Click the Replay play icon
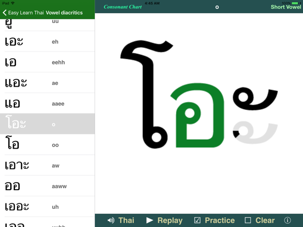This screenshot has height=227, width=303. (149, 220)
